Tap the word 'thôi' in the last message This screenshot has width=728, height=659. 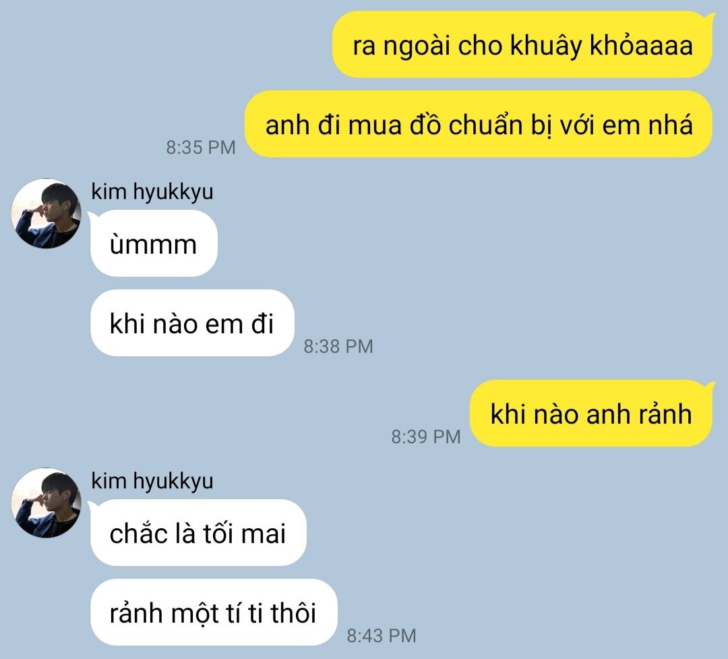tap(293, 612)
